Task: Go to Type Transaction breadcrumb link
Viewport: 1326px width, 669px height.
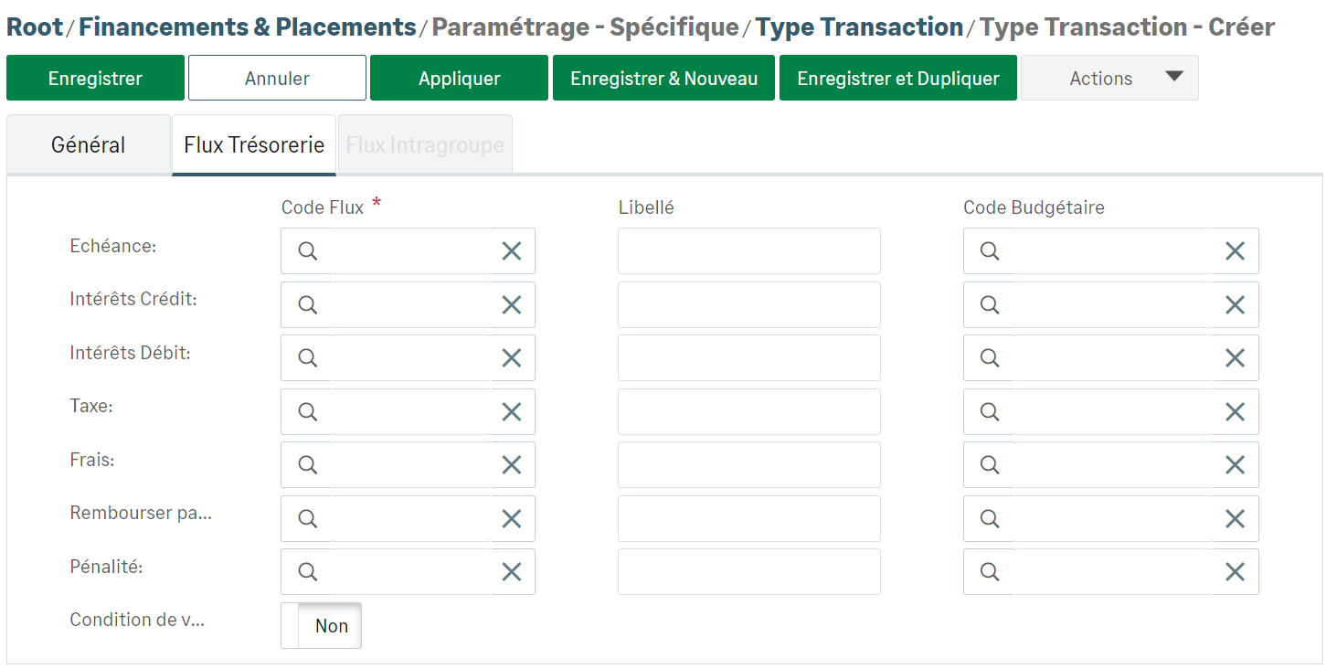Action: tap(859, 27)
